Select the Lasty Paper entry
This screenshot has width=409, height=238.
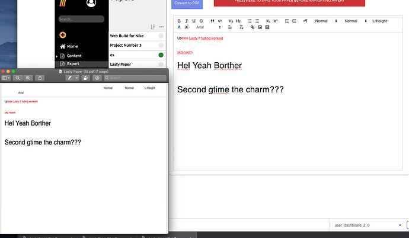point(120,65)
